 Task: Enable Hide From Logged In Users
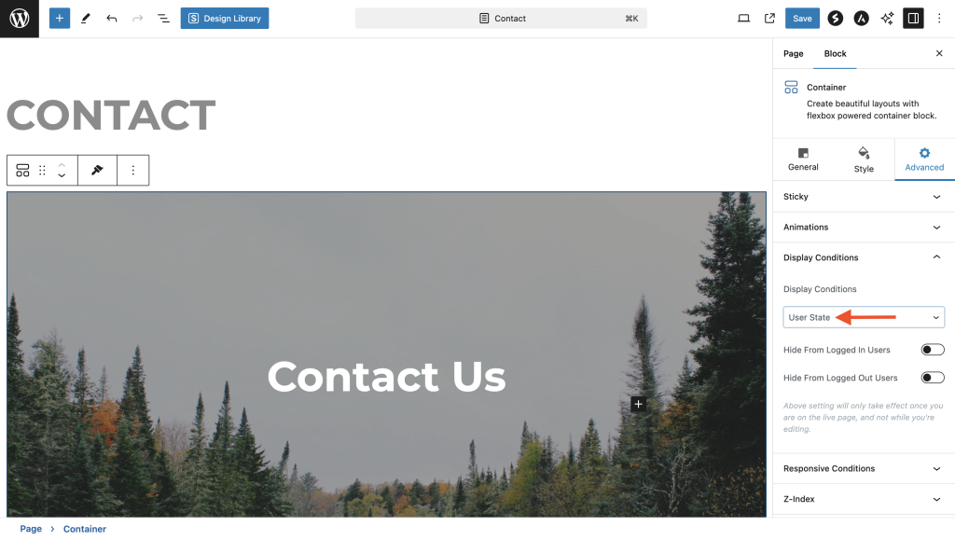click(x=933, y=350)
